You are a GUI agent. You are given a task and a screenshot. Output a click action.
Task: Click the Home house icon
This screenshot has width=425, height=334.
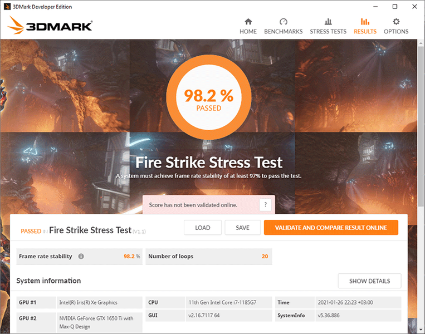coord(248,21)
